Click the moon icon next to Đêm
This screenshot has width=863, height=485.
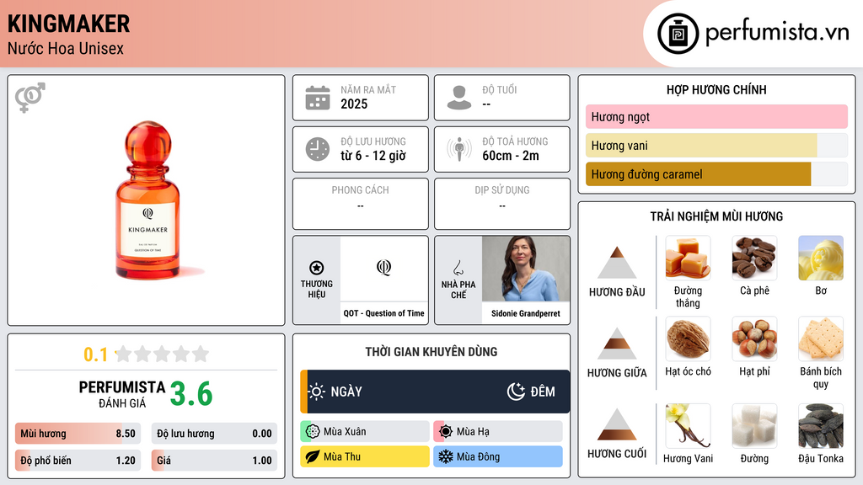[516, 392]
